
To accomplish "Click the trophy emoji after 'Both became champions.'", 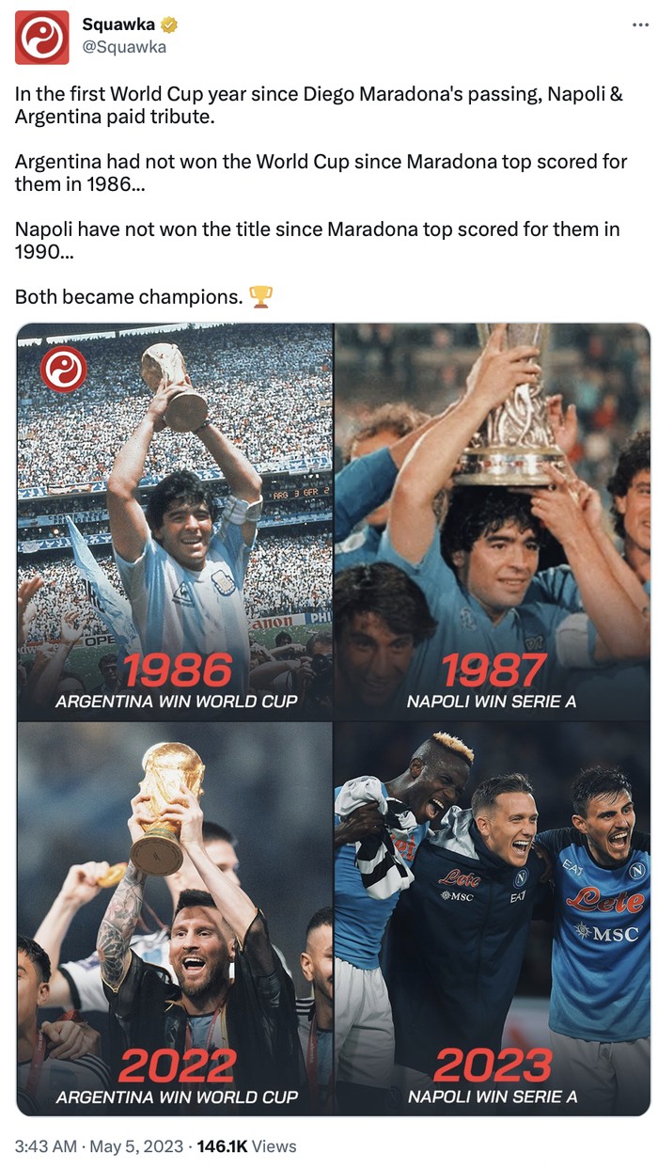I will [261, 297].
